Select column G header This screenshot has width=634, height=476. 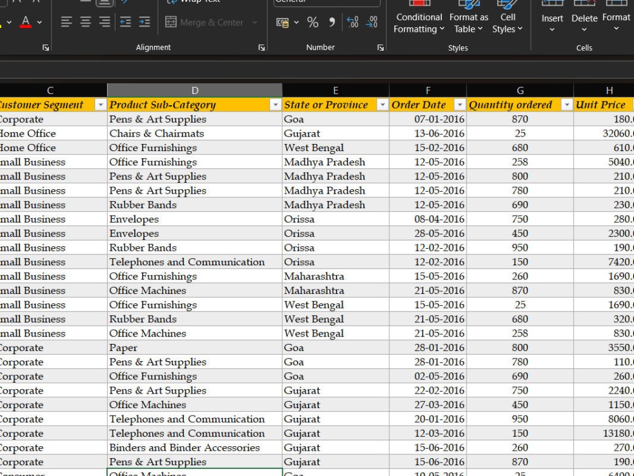[x=520, y=91]
